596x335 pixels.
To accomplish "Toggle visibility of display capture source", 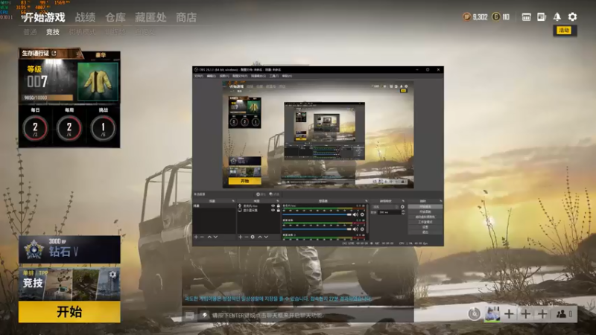I will (273, 210).
